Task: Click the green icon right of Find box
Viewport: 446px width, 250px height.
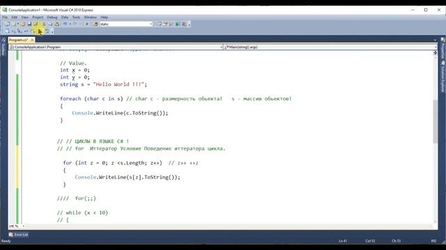Action: 178,24
